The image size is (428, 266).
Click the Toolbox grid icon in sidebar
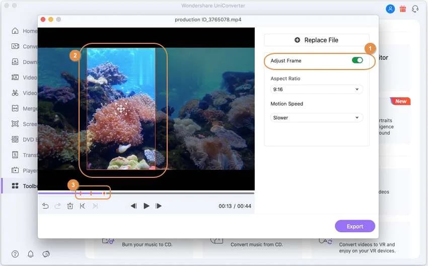pyautogui.click(x=15, y=186)
